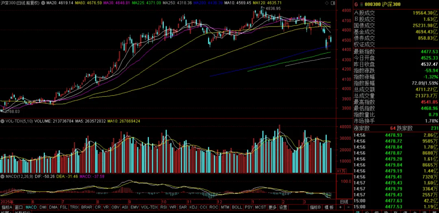The height and width of the screenshot is (213, 439).
Task: Click the MA20: 4619.14 label
Action: (x=60, y=3)
